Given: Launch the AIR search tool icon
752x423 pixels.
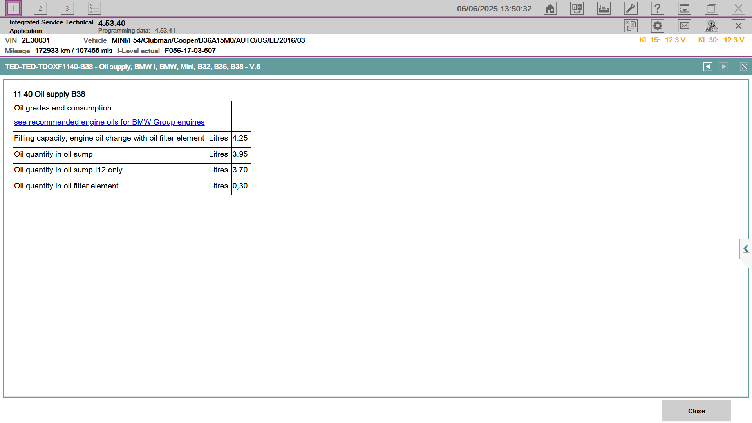Looking at the screenshot, I should pyautogui.click(x=712, y=26).
